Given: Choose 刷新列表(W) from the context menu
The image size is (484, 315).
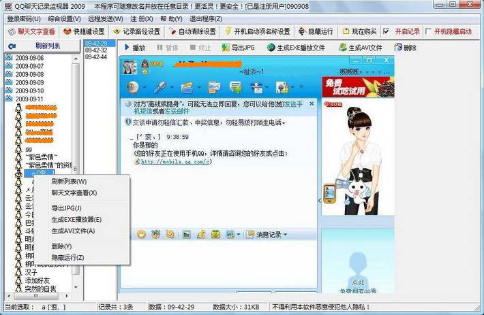Looking at the screenshot, I should tap(69, 182).
